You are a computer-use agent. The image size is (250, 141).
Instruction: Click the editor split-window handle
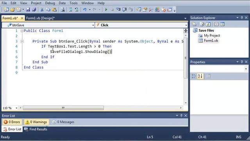pyautogui.click(x=186, y=31)
